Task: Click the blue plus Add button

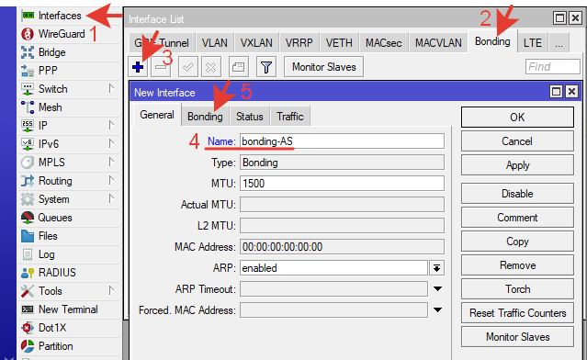Action: tap(138, 67)
